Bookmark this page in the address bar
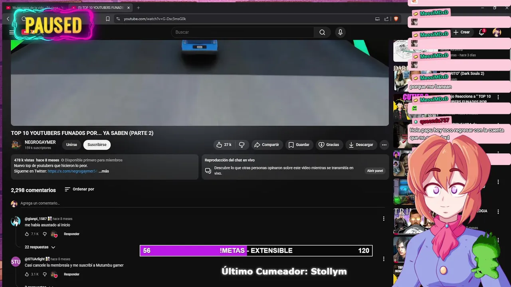Image resolution: width=511 pixels, height=287 pixels. pyautogui.click(x=108, y=19)
